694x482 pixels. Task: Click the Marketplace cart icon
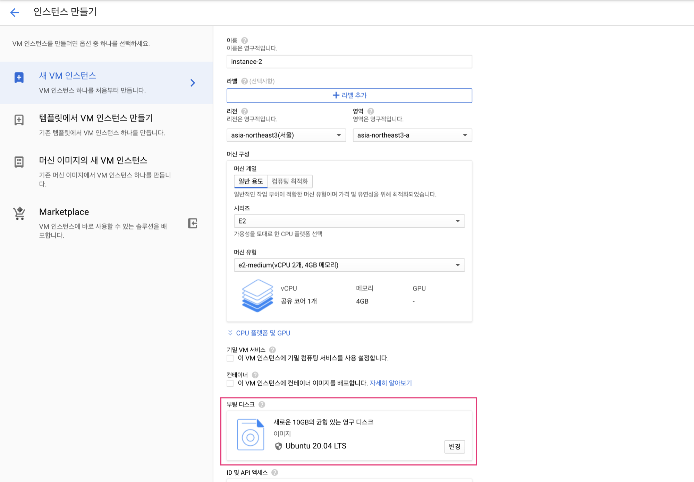19,213
